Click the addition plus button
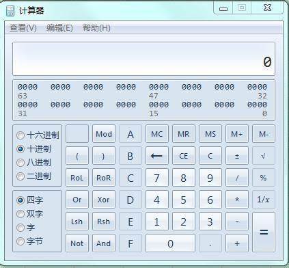This screenshot has width=289, height=268. point(237,243)
